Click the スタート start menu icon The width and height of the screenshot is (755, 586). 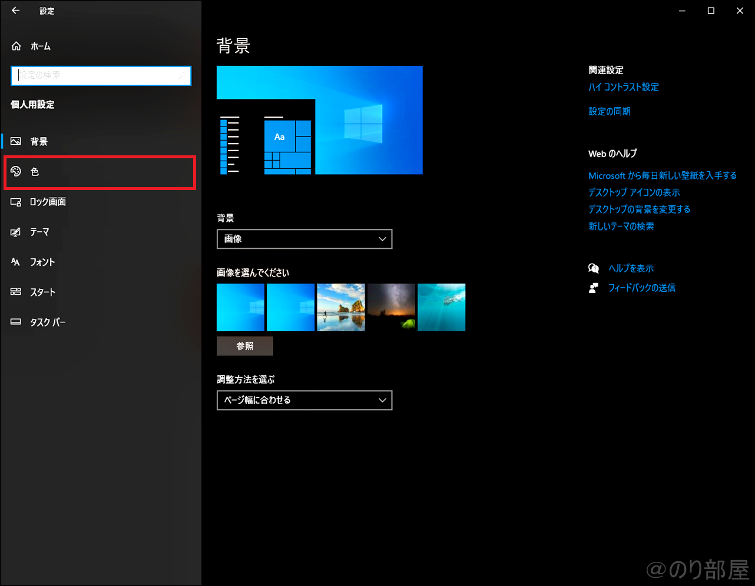tap(16, 292)
